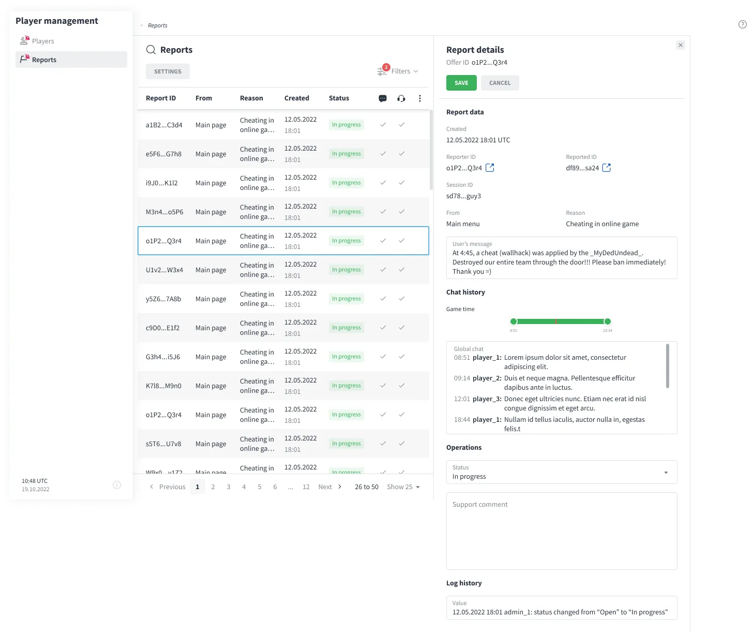Open the SETTINGS button

point(168,71)
